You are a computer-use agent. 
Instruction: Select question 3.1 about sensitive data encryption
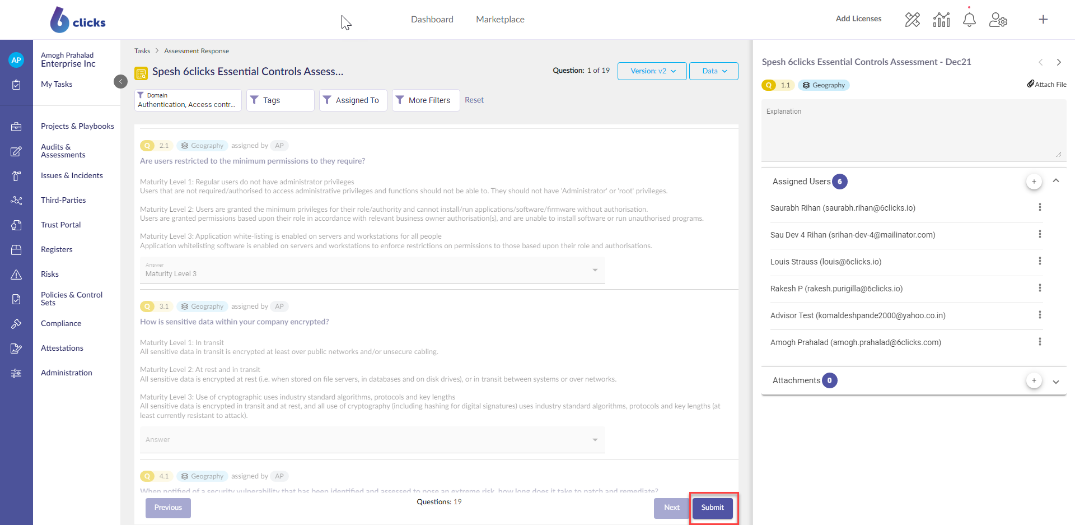[235, 322]
